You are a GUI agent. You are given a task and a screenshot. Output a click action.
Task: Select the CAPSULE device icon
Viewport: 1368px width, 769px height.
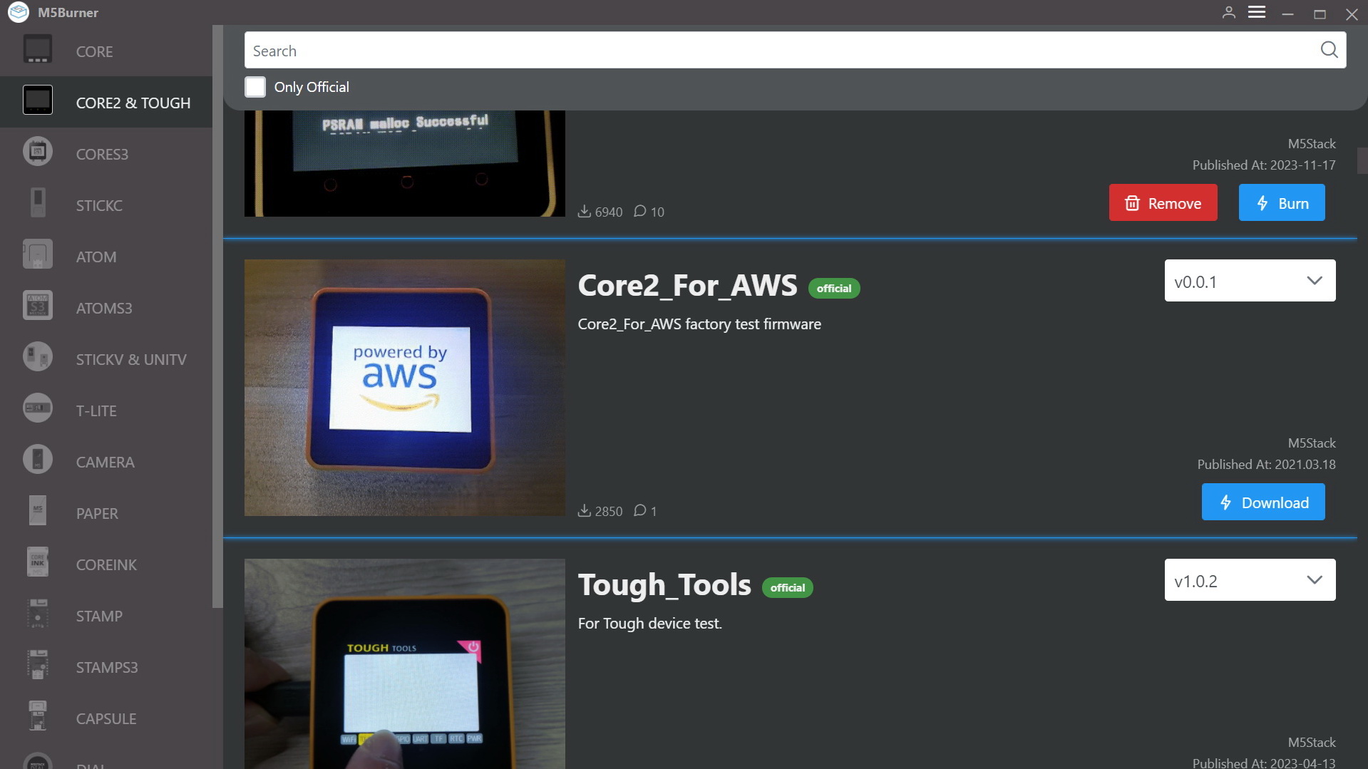[38, 716]
